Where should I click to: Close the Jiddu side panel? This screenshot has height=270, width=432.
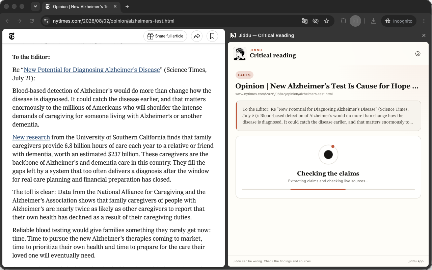tap(424, 35)
